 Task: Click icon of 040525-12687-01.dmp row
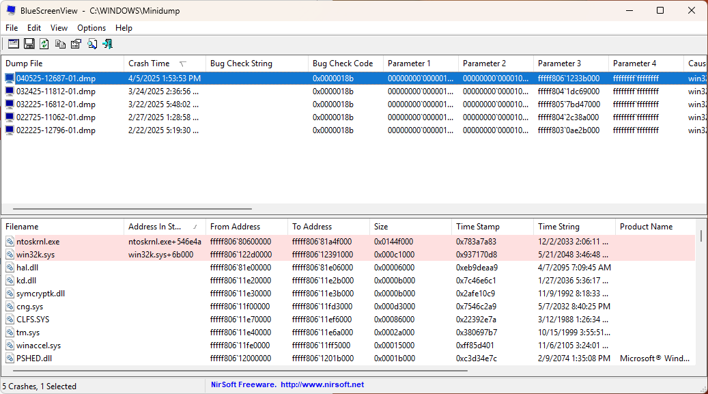(x=10, y=78)
